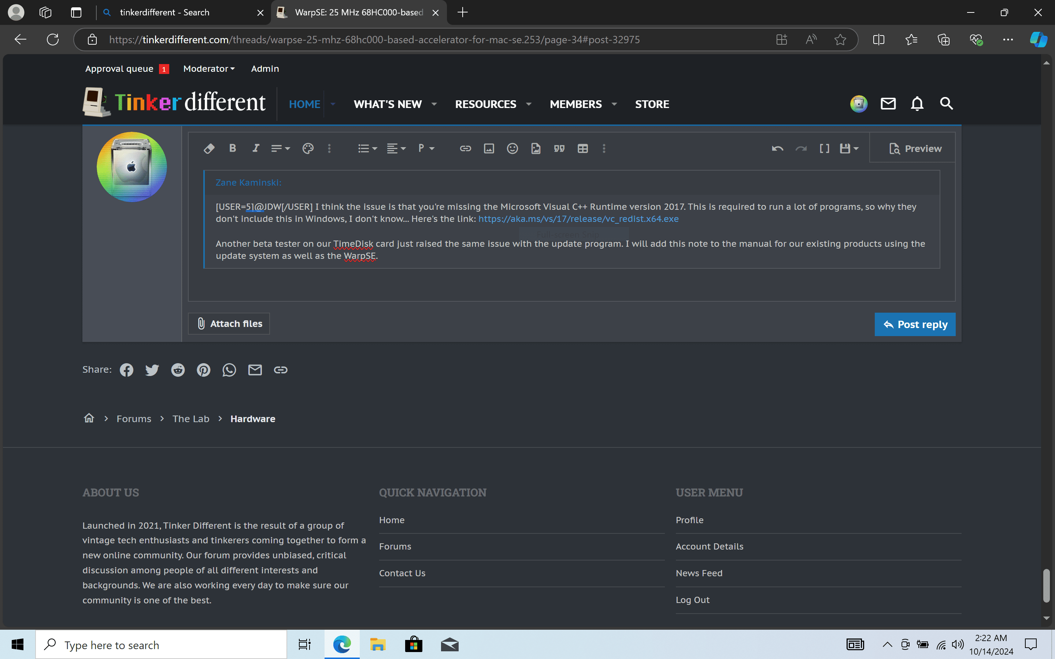This screenshot has width=1055, height=659.
Task: Click the Remove formatting eraser icon
Action: (209, 149)
